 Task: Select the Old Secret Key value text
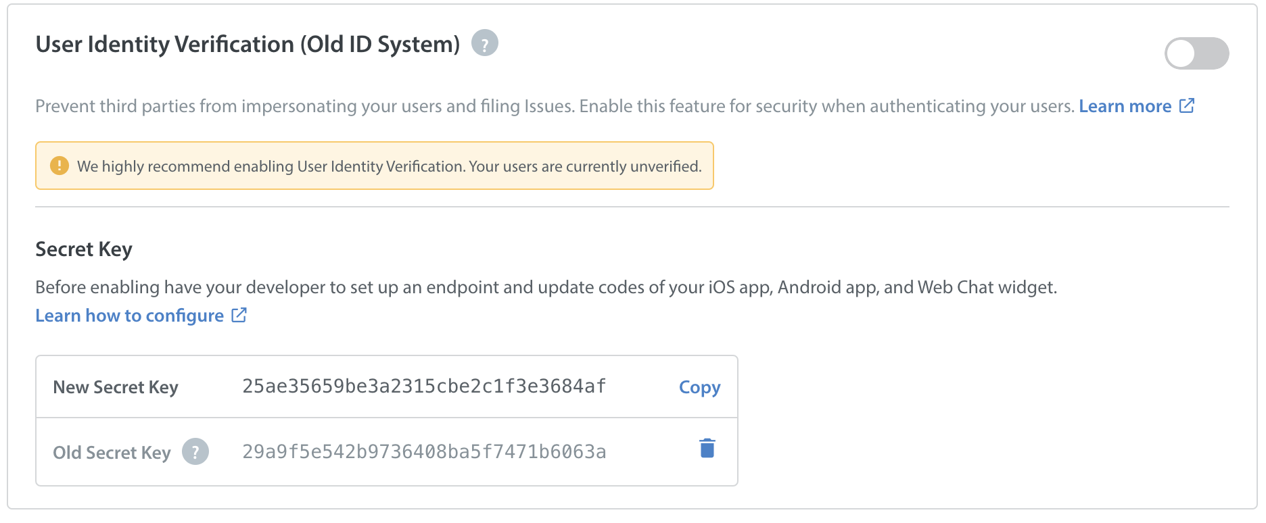click(424, 451)
